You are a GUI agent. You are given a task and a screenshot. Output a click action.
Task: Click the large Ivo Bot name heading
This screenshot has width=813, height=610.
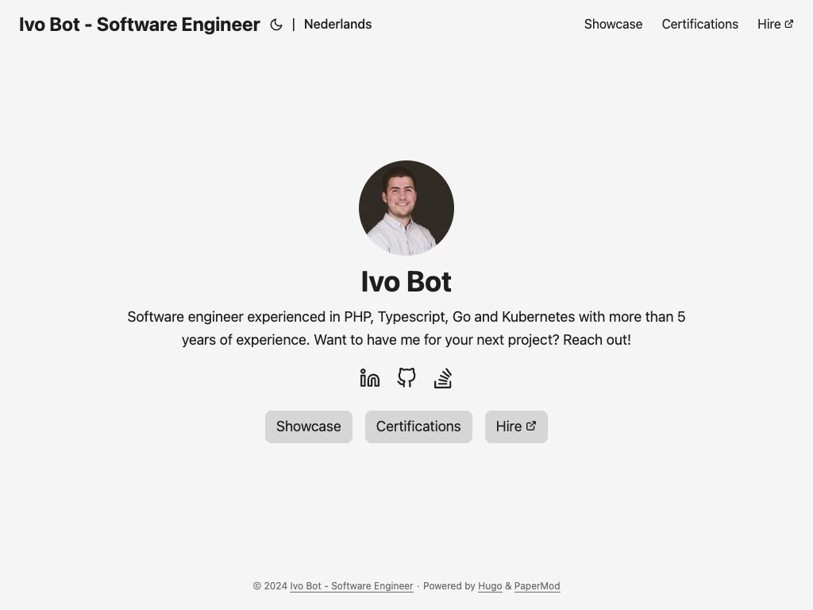click(406, 282)
